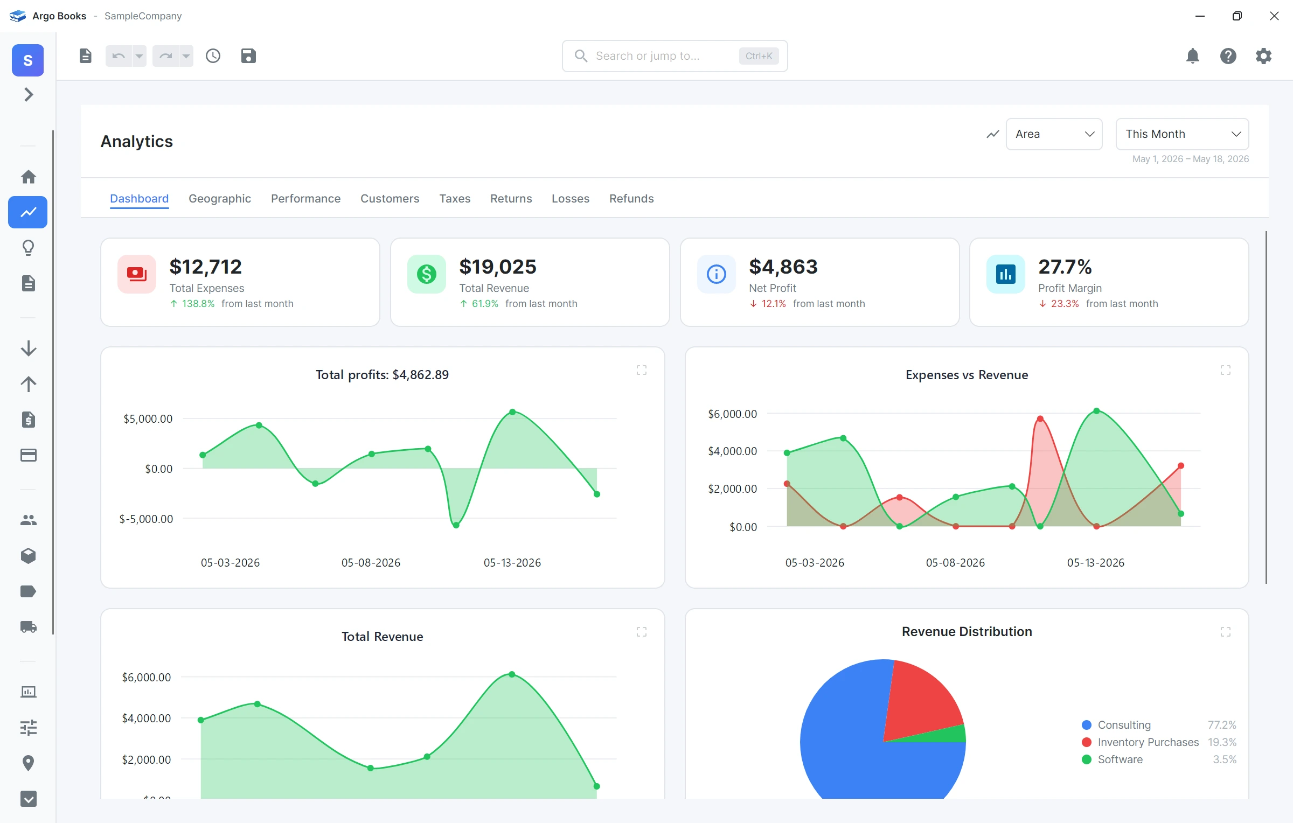This screenshot has width=1293, height=823.
Task: Click the Software green legend swatch
Action: [1087, 759]
